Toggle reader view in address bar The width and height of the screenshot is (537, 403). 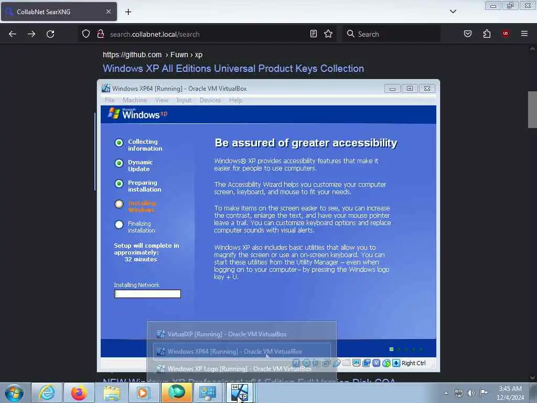(314, 34)
